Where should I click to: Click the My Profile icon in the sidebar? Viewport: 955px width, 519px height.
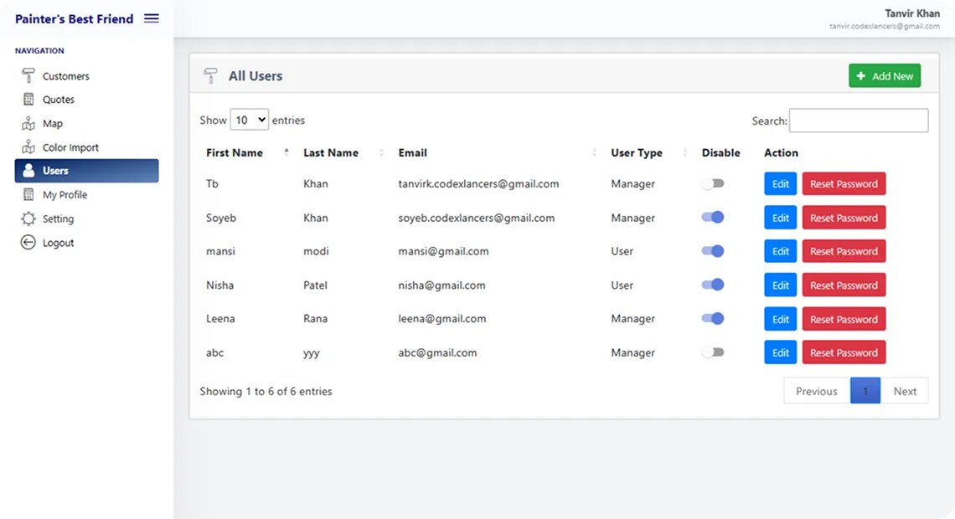pyautogui.click(x=28, y=195)
